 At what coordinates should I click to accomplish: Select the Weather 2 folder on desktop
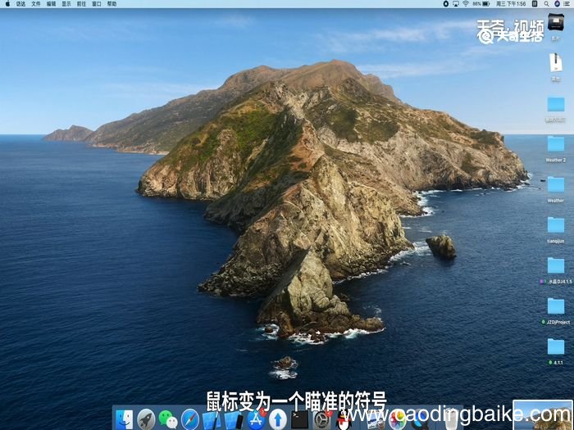tap(556, 143)
